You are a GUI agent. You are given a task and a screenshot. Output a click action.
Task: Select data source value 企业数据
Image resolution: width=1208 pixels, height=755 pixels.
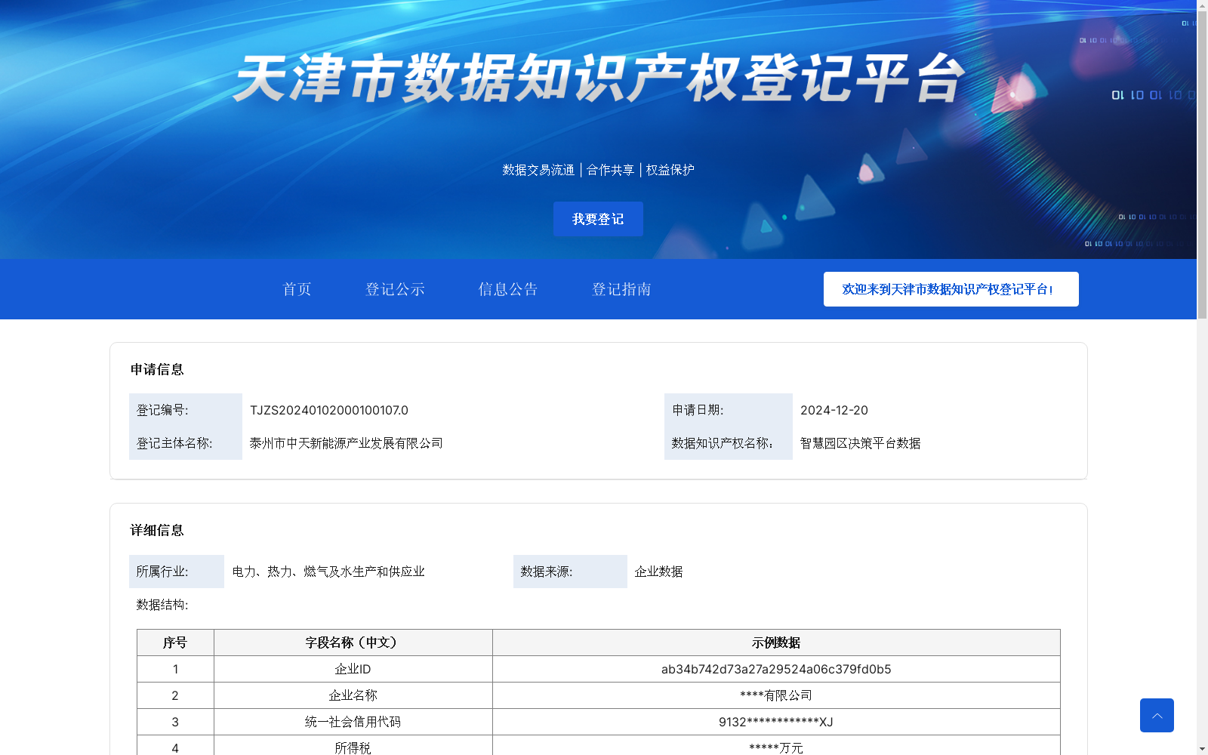658,572
